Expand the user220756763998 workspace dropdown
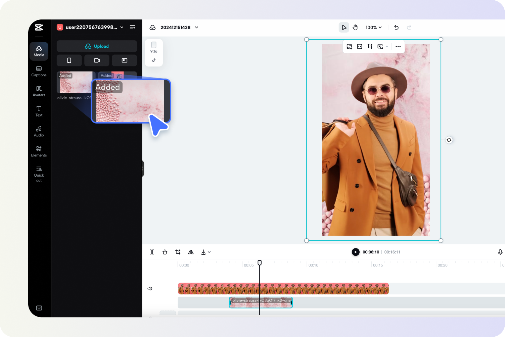 tap(122, 27)
